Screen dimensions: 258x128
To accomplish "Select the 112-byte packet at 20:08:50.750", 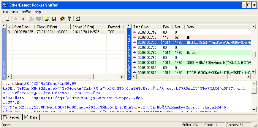I will coord(191,37).
